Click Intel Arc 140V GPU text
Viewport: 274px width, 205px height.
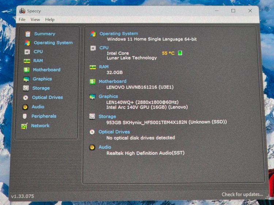pos(147,107)
